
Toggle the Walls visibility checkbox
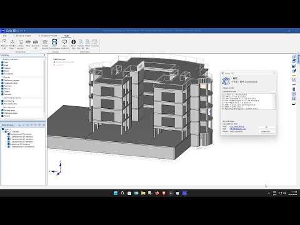pyautogui.click(x=2, y=65)
